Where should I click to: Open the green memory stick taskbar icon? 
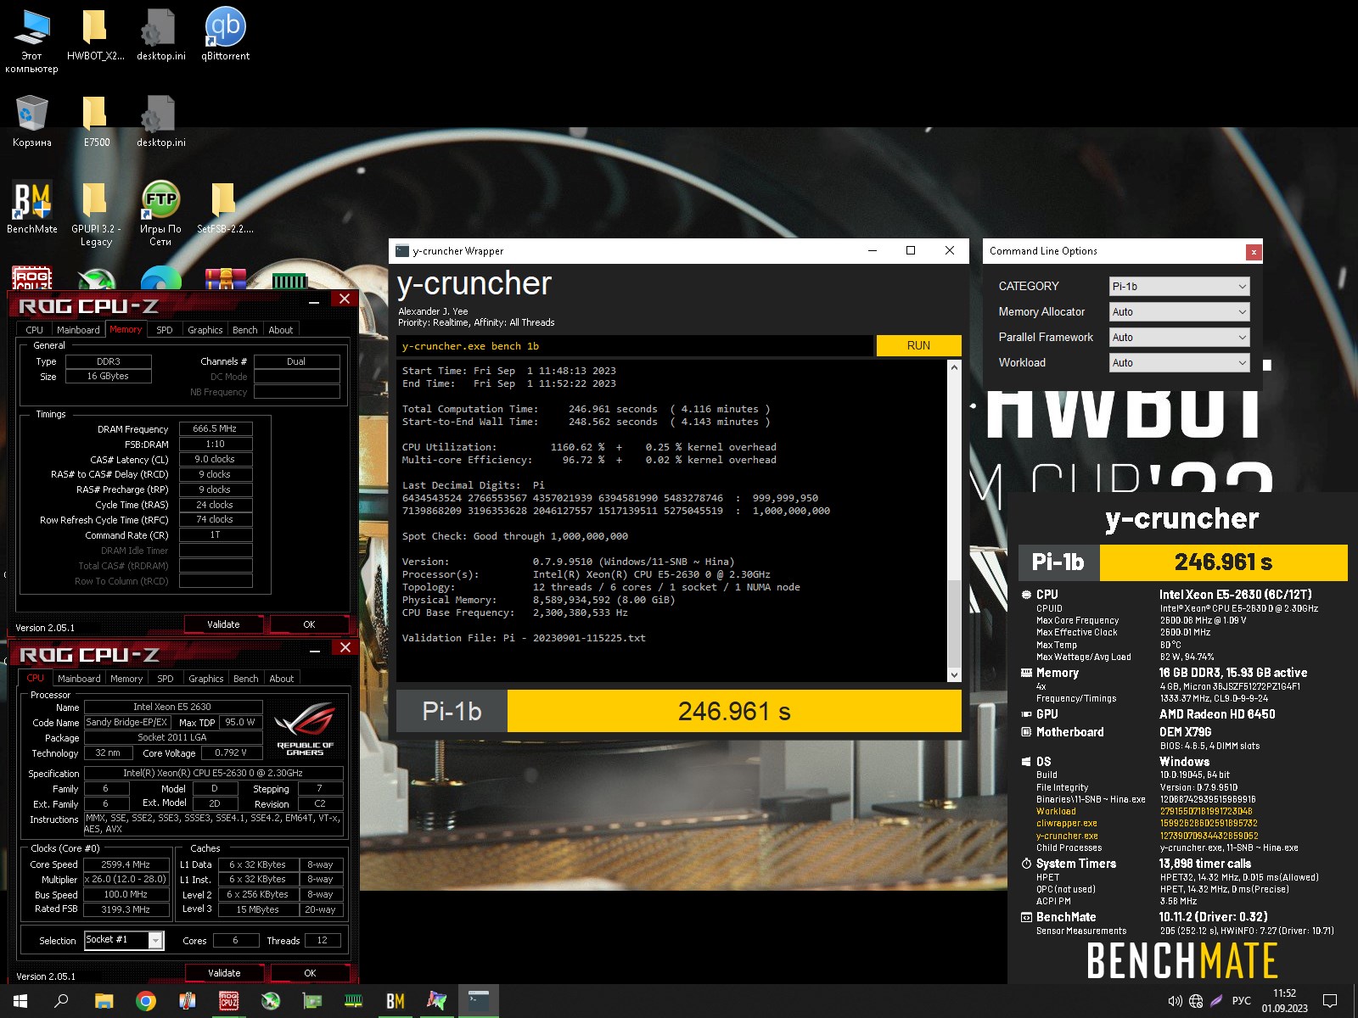tap(354, 1001)
